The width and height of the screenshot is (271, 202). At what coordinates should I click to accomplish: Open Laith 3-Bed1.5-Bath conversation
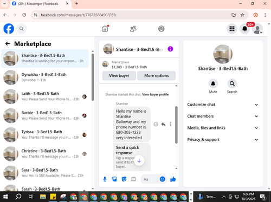(x=45, y=96)
